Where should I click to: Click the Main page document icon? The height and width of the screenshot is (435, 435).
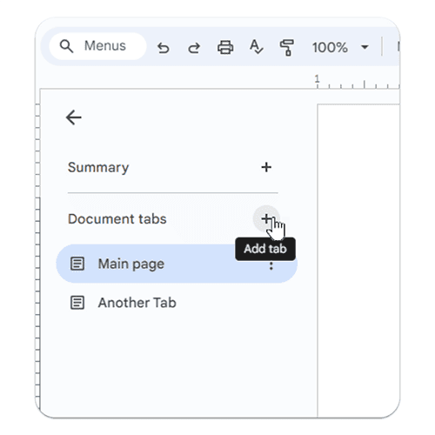(x=77, y=264)
